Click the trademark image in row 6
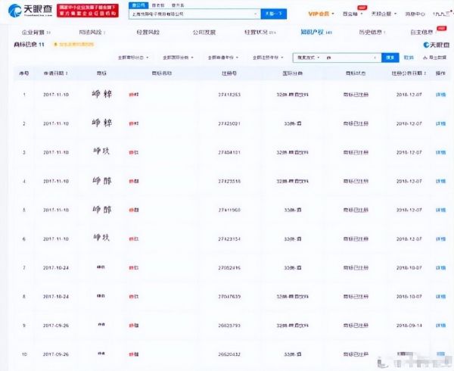 click(101, 238)
